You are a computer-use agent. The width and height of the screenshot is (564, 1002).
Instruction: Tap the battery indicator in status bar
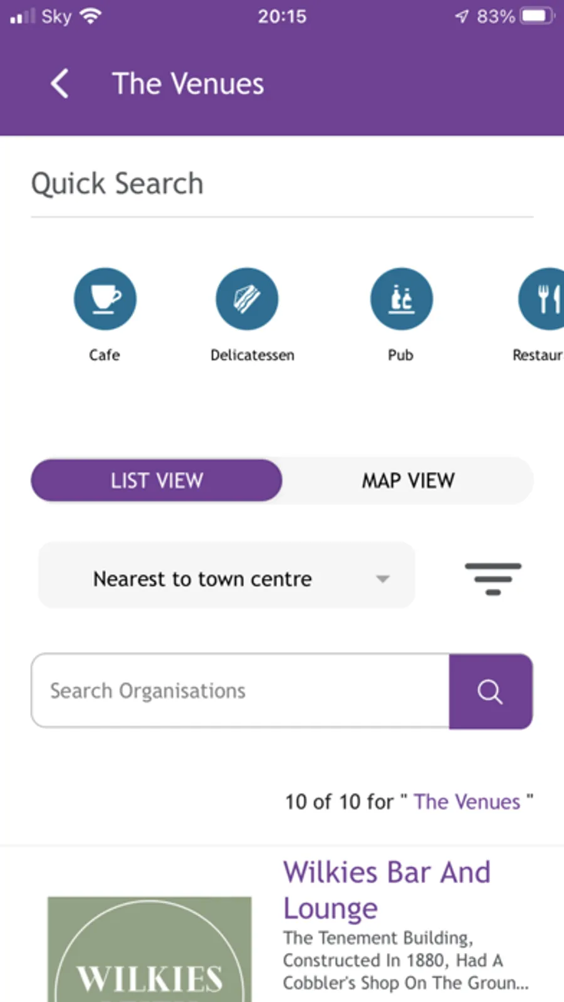[538, 16]
